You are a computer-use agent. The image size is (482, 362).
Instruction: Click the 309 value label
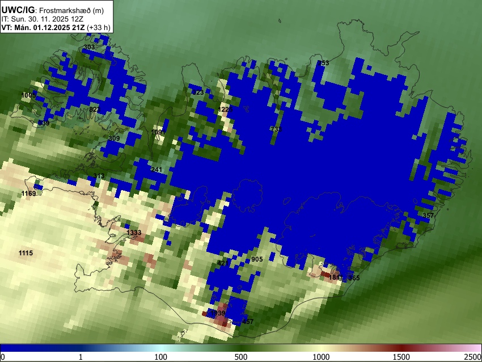(114, 138)
